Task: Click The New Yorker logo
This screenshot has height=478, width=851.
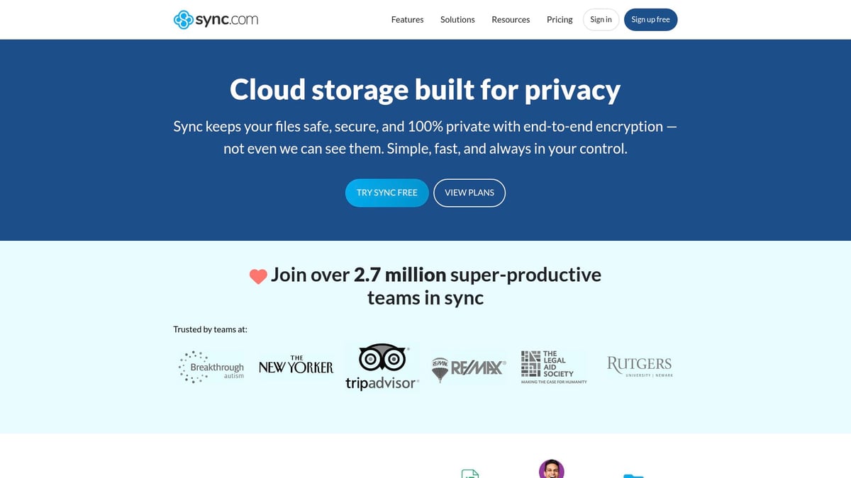Action: click(x=296, y=366)
